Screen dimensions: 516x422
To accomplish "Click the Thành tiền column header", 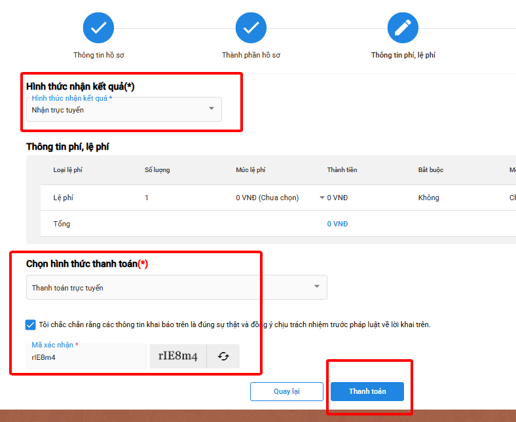I will coord(342,170).
